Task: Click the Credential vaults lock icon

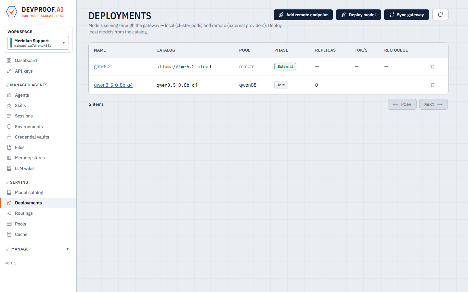Action: click(9, 137)
